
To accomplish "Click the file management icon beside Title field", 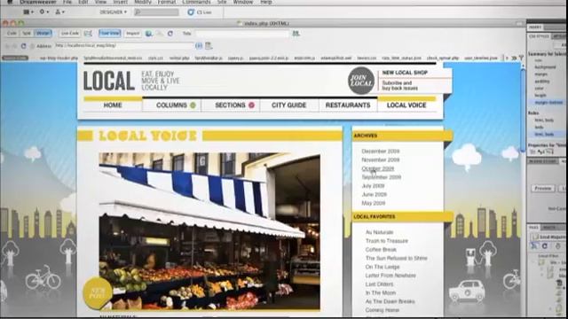I will point(296,34).
